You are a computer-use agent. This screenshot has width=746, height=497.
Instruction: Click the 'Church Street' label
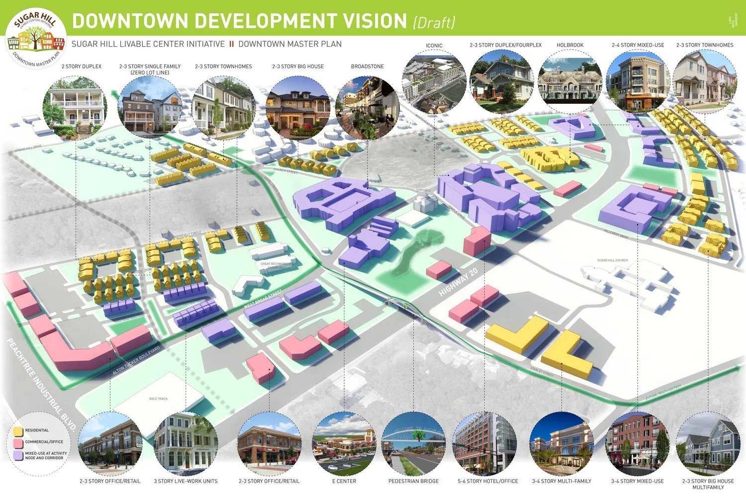click(x=285, y=171)
